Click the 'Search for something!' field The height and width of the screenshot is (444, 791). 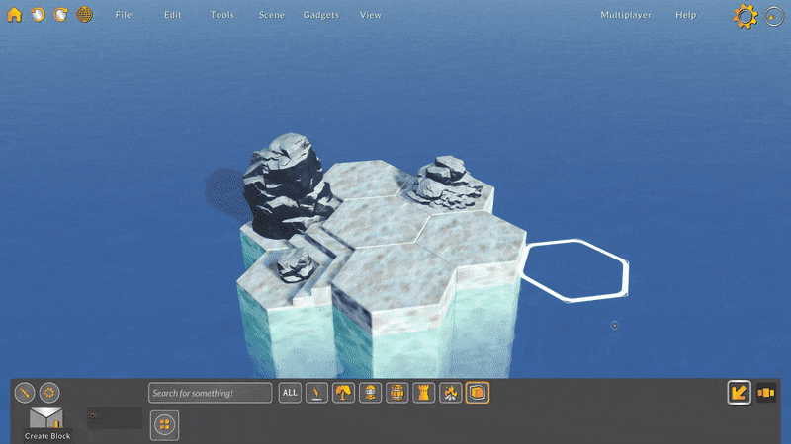(210, 393)
